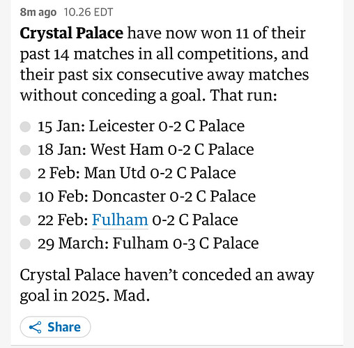Click the Share button label

64,327
